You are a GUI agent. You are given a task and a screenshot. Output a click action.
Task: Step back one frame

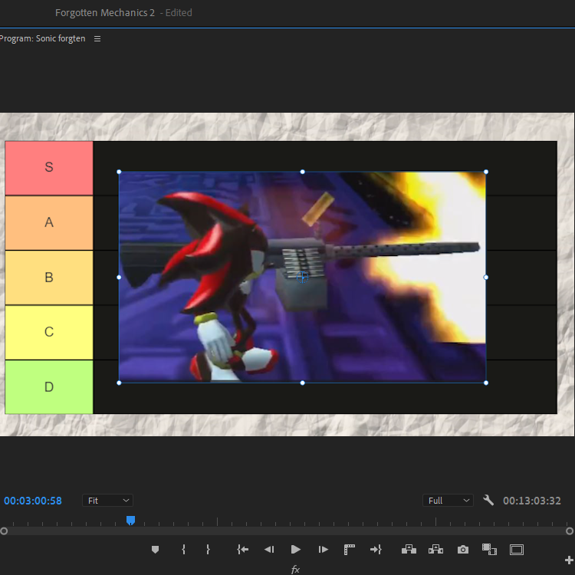tap(269, 550)
